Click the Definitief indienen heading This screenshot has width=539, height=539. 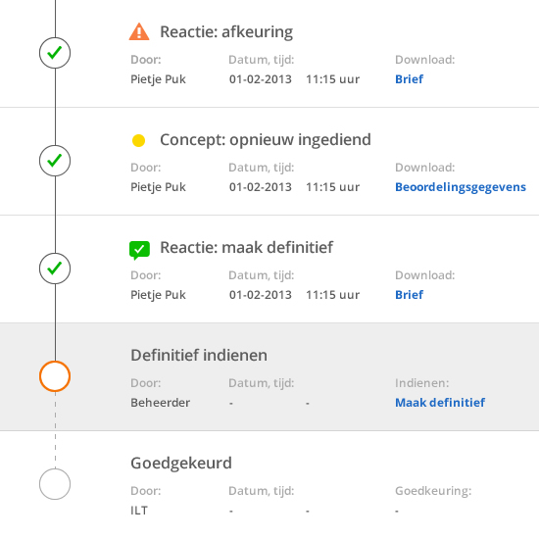pos(199,355)
